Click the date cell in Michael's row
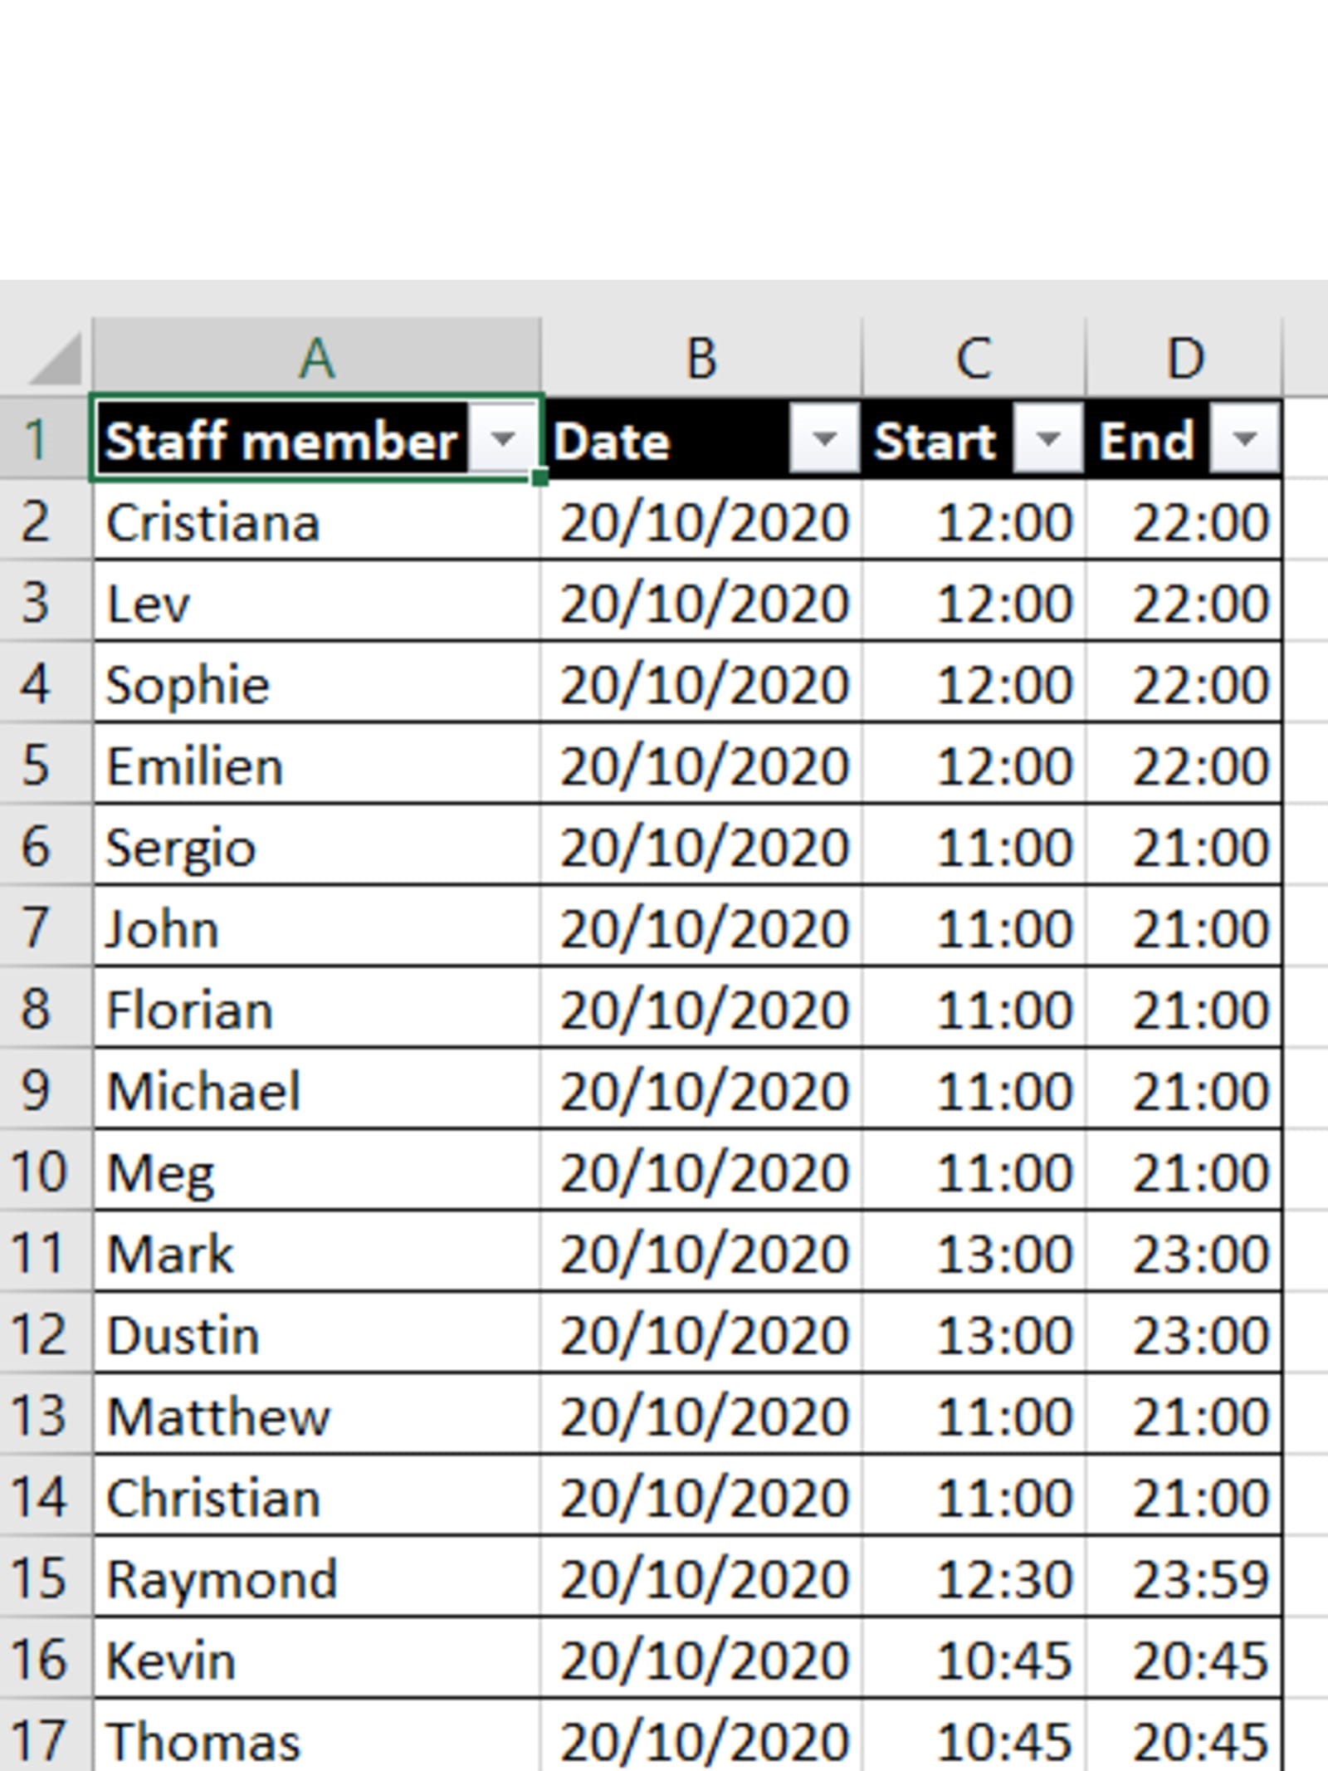Screen dimensions: 1328x1771 tap(701, 1090)
